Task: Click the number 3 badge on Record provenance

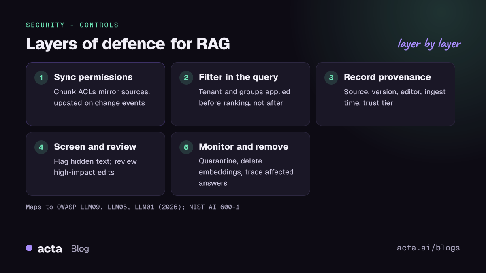Action: (x=331, y=78)
